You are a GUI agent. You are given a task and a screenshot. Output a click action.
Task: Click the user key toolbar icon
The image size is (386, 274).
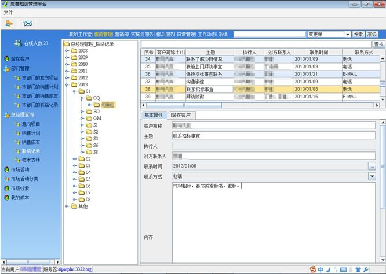coord(9,23)
